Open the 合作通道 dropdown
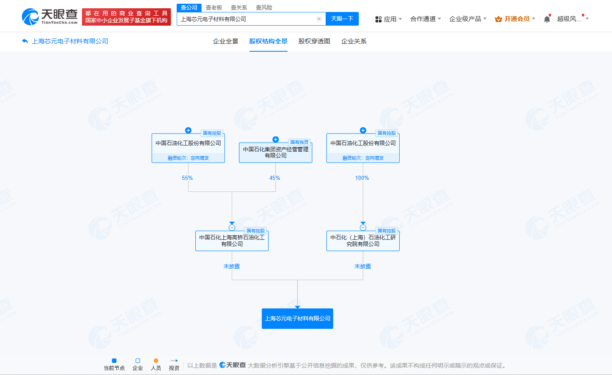The height and width of the screenshot is (375, 612). [x=425, y=19]
